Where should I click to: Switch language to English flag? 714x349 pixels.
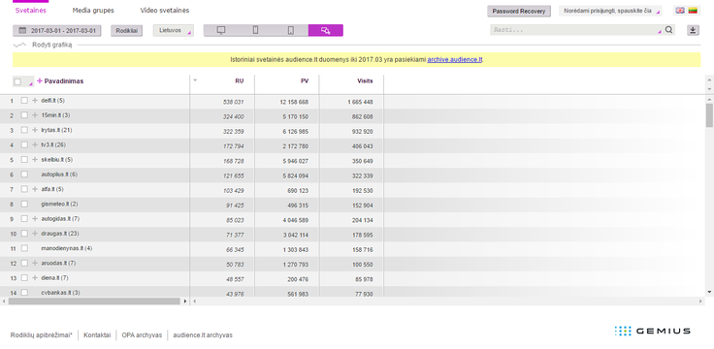coord(680,11)
